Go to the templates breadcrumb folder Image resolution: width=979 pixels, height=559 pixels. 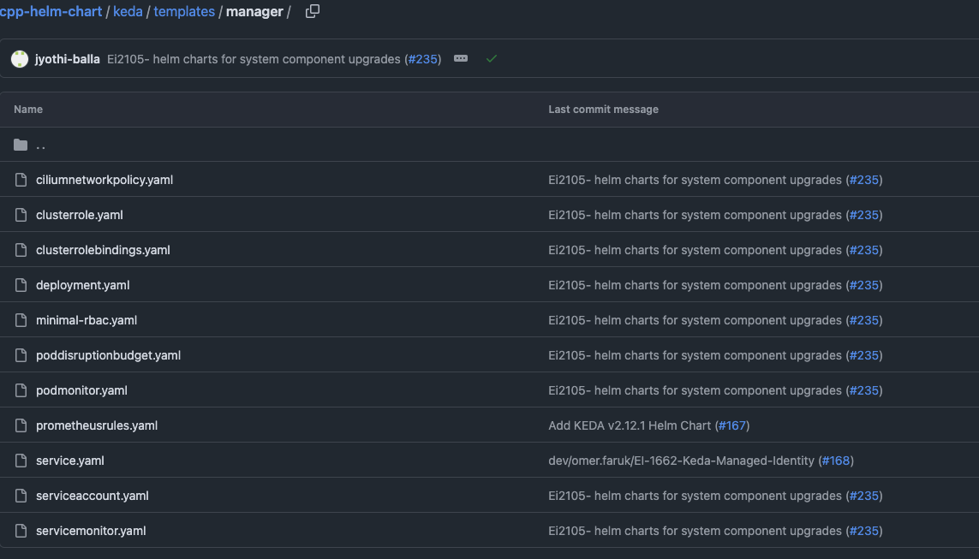click(x=184, y=12)
